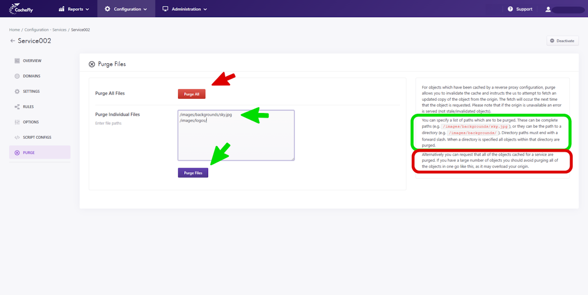Screen dimensions: 588x295
Task: Open the Administration dropdown menu
Action: [x=185, y=9]
